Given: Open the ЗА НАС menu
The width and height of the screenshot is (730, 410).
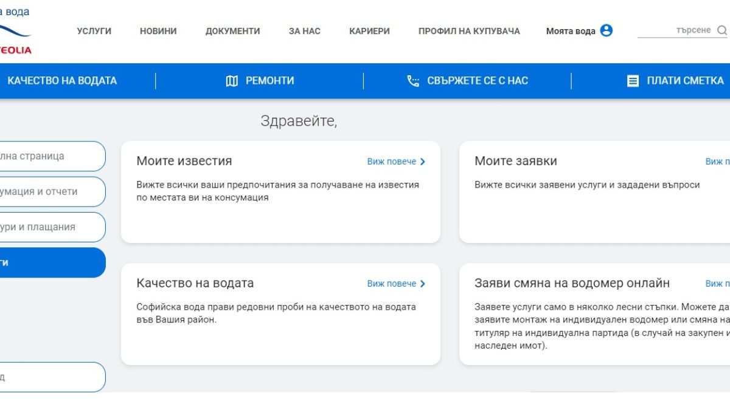Looking at the screenshot, I should [x=305, y=31].
